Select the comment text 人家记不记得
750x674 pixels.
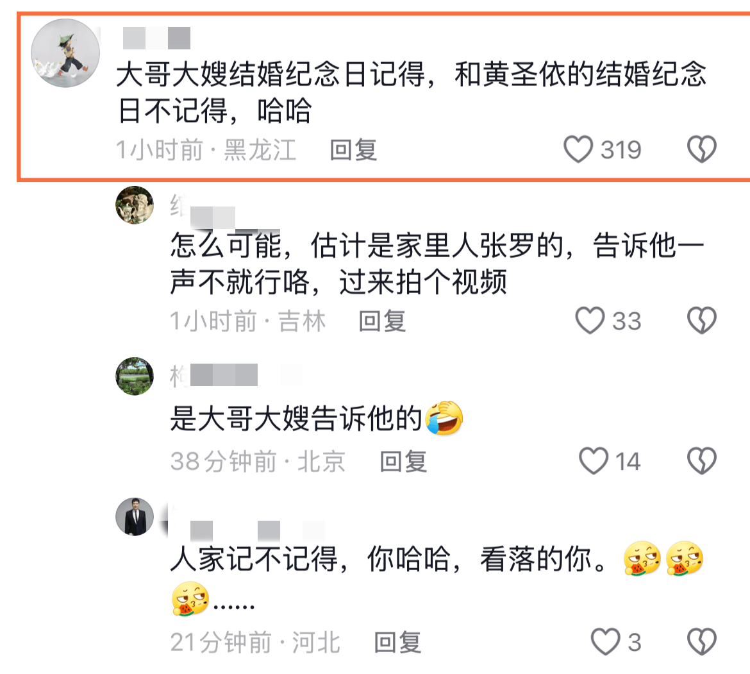[x=254, y=559]
